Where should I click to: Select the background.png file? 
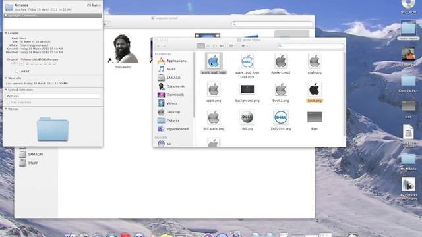click(x=247, y=93)
